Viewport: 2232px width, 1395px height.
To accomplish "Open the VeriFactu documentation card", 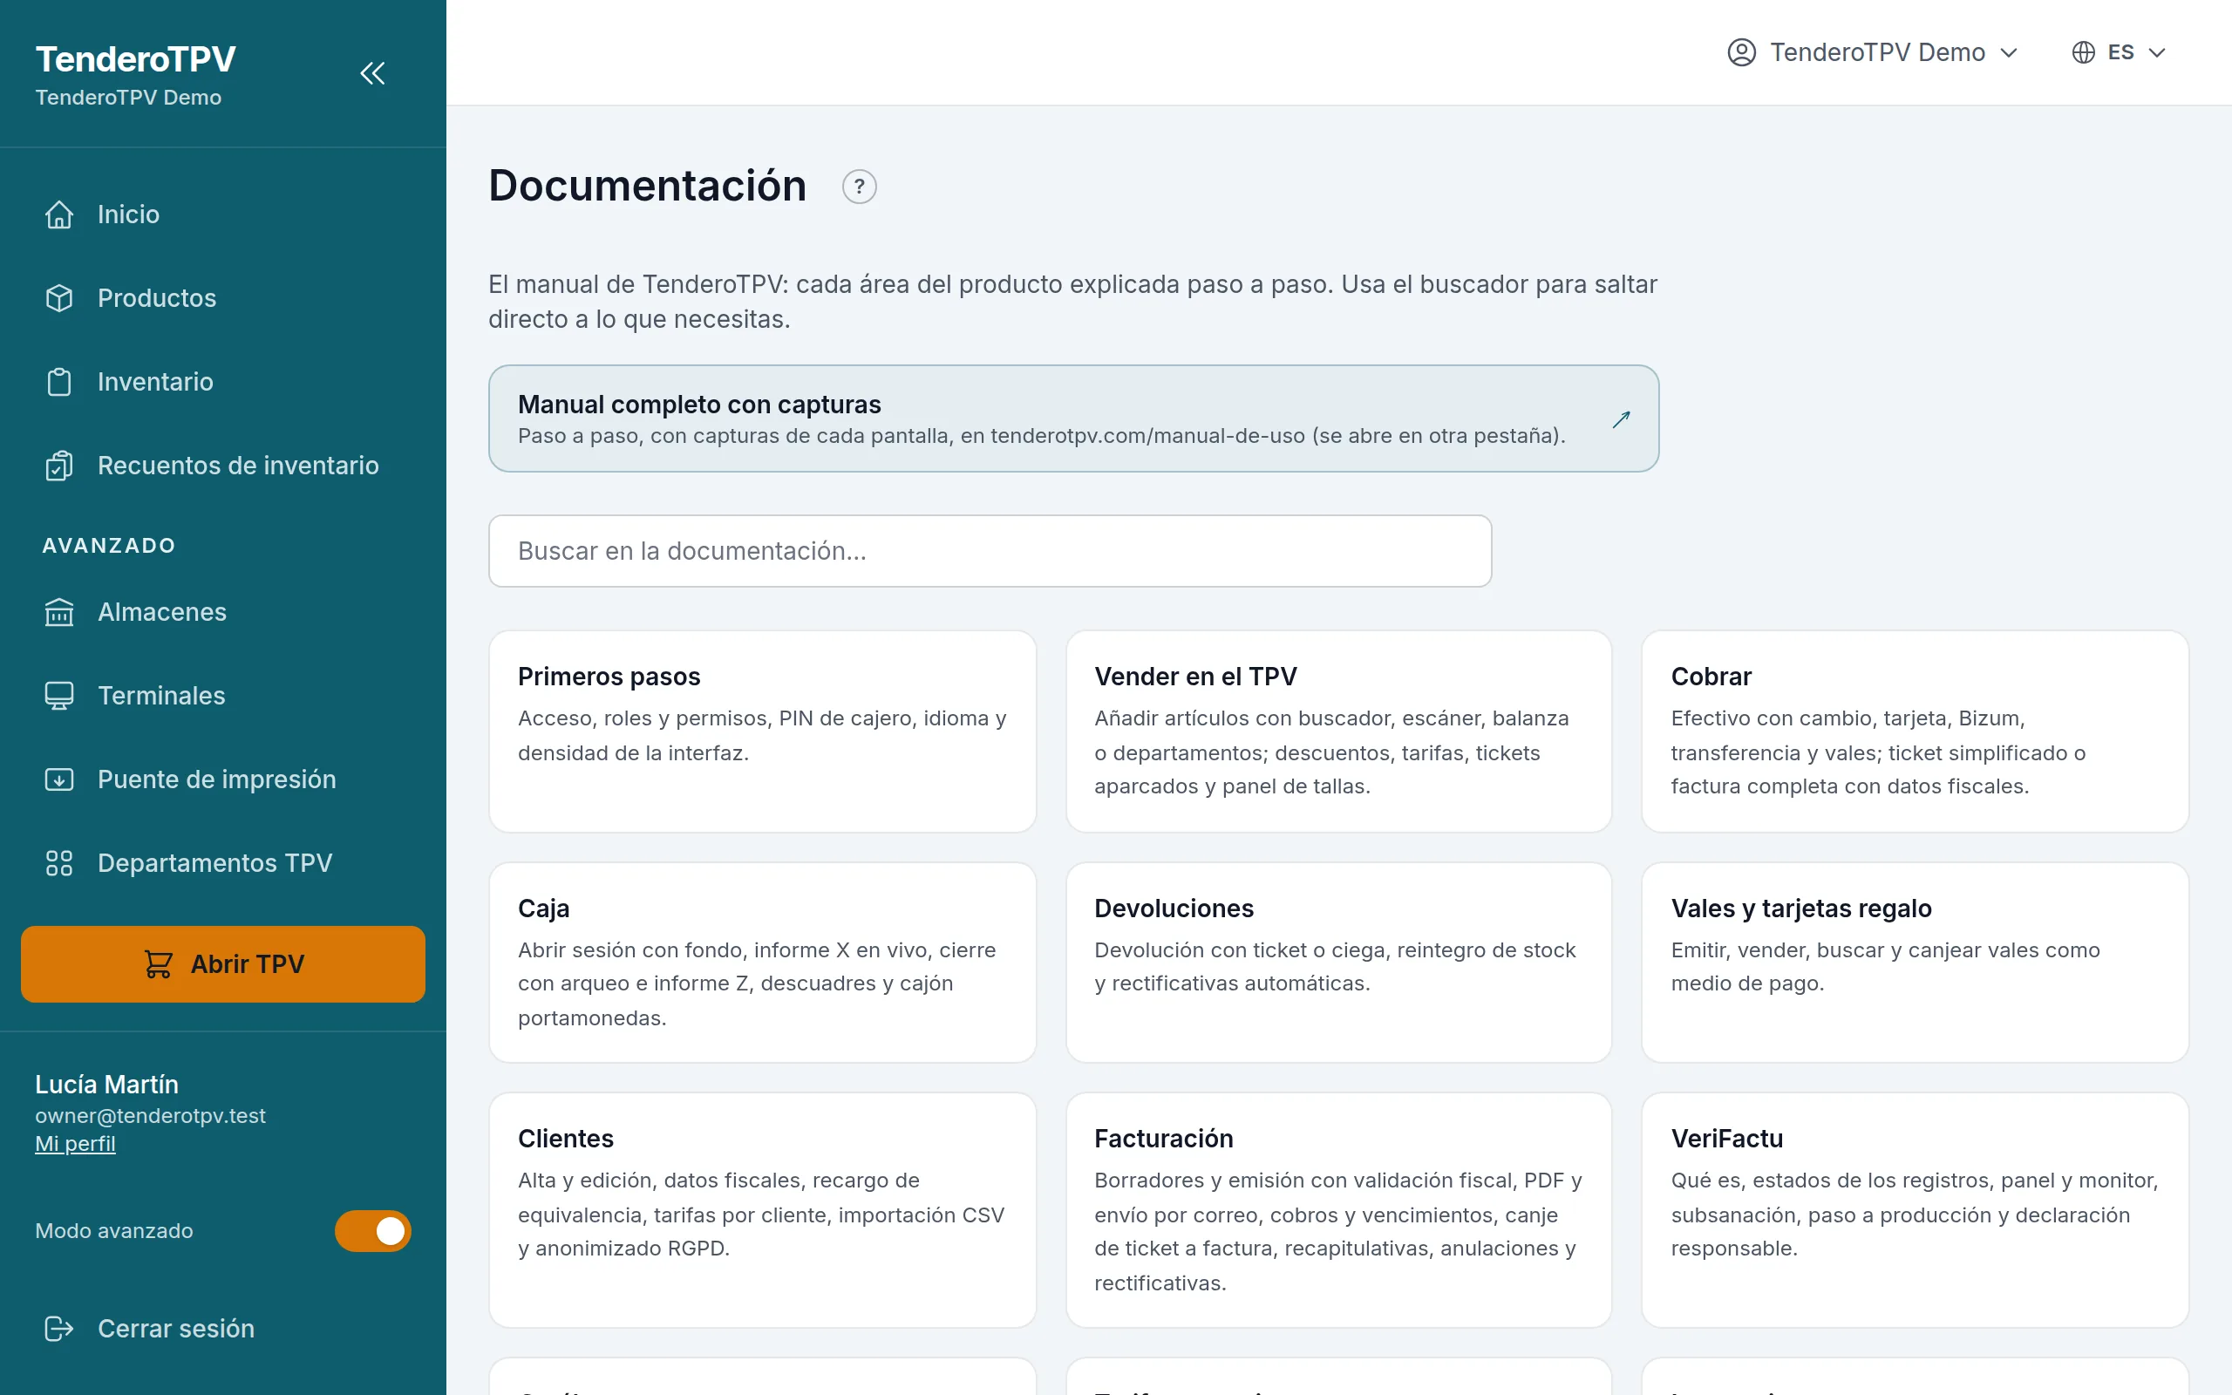I will click(1915, 1209).
